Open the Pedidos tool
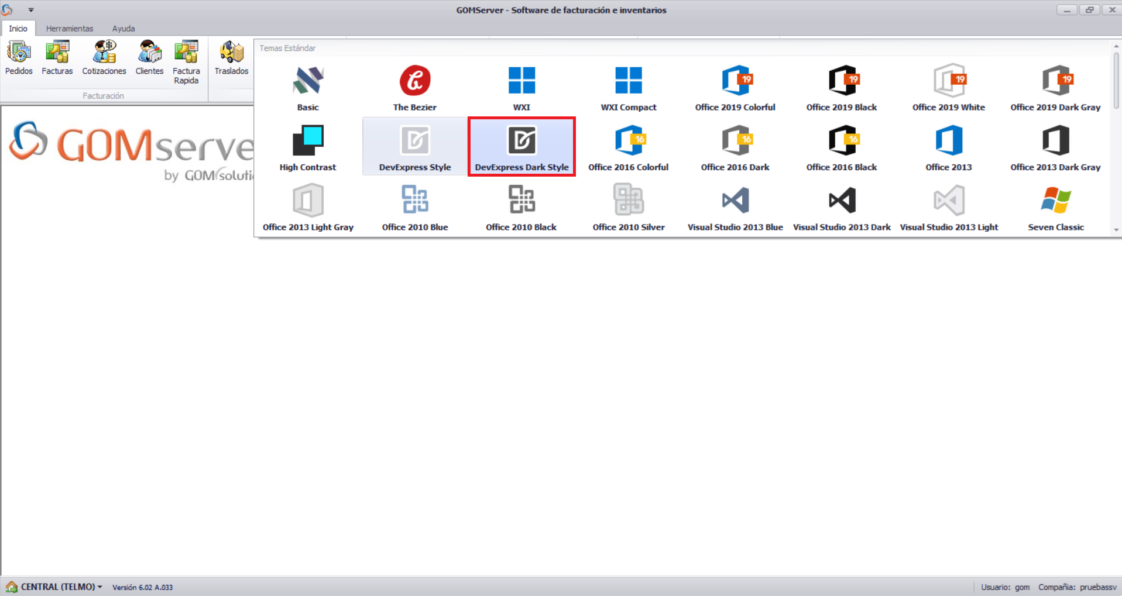 [19, 57]
